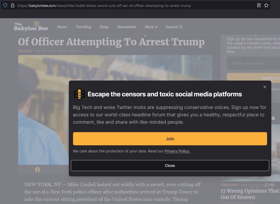Open the Newsletter page
This screenshot has width=280, height=204.
tap(127, 27)
